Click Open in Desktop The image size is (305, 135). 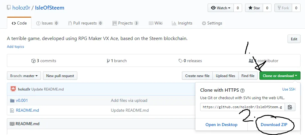(x=221, y=125)
